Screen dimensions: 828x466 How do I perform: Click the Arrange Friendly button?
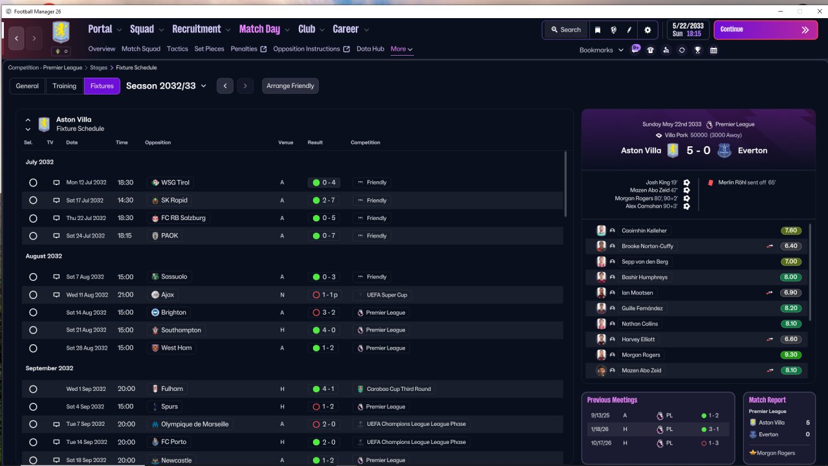pos(290,86)
